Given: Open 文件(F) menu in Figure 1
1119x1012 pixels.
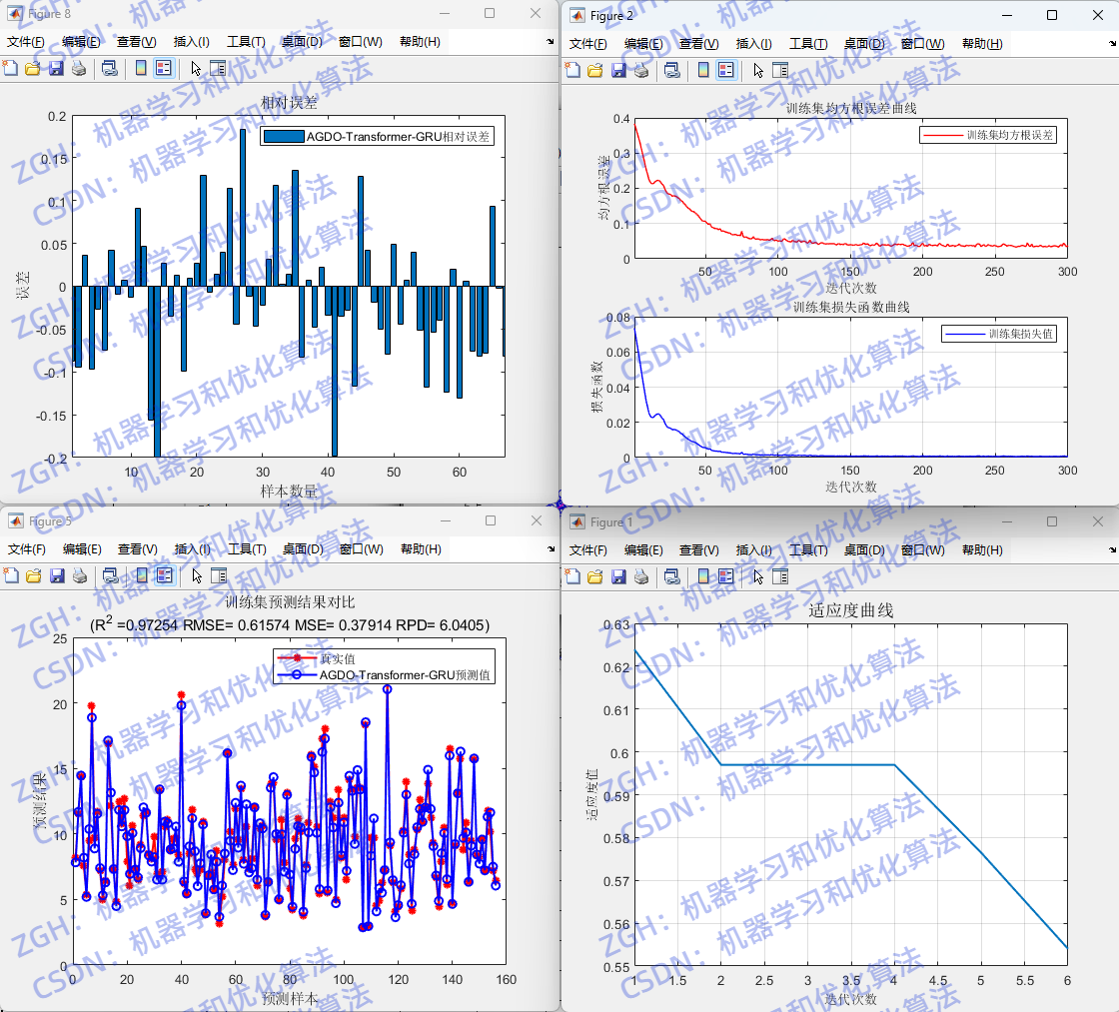Looking at the screenshot, I should coord(588,550).
